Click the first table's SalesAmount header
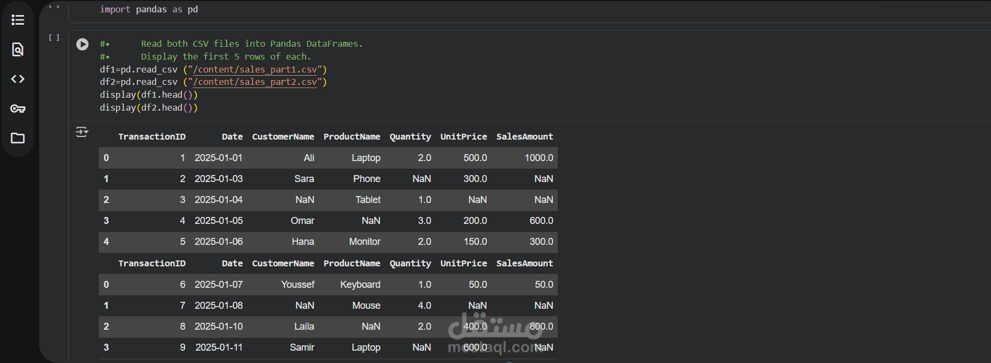The width and height of the screenshot is (991, 363). coord(524,136)
